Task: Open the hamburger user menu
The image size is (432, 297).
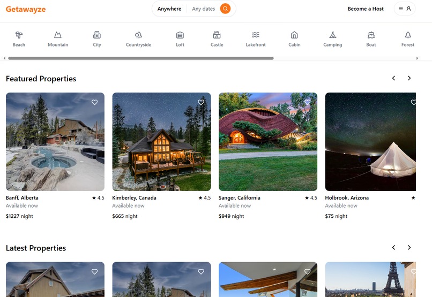Action: 405,9
